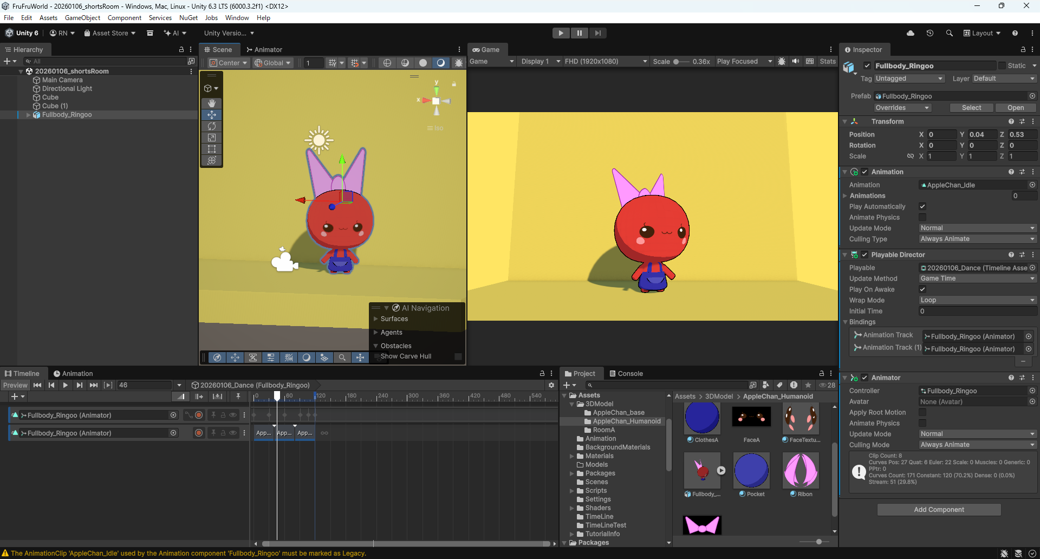Select the Move tool in the Scene toolbar
This screenshot has width=1040, height=559.
pos(211,114)
